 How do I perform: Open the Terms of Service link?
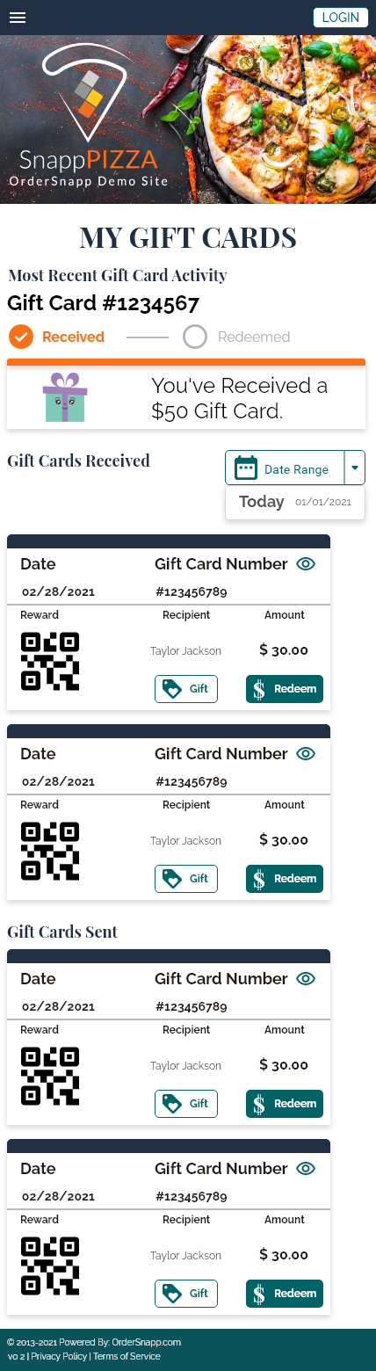coord(127,1357)
